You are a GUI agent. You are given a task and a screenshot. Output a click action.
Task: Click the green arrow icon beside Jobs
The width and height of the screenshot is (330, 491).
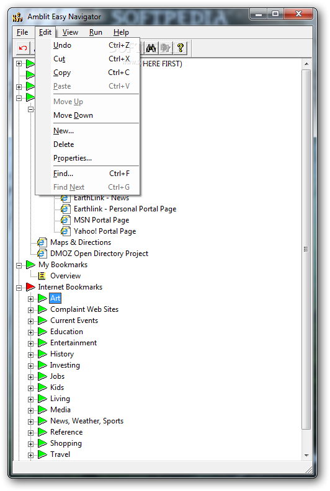coord(42,376)
